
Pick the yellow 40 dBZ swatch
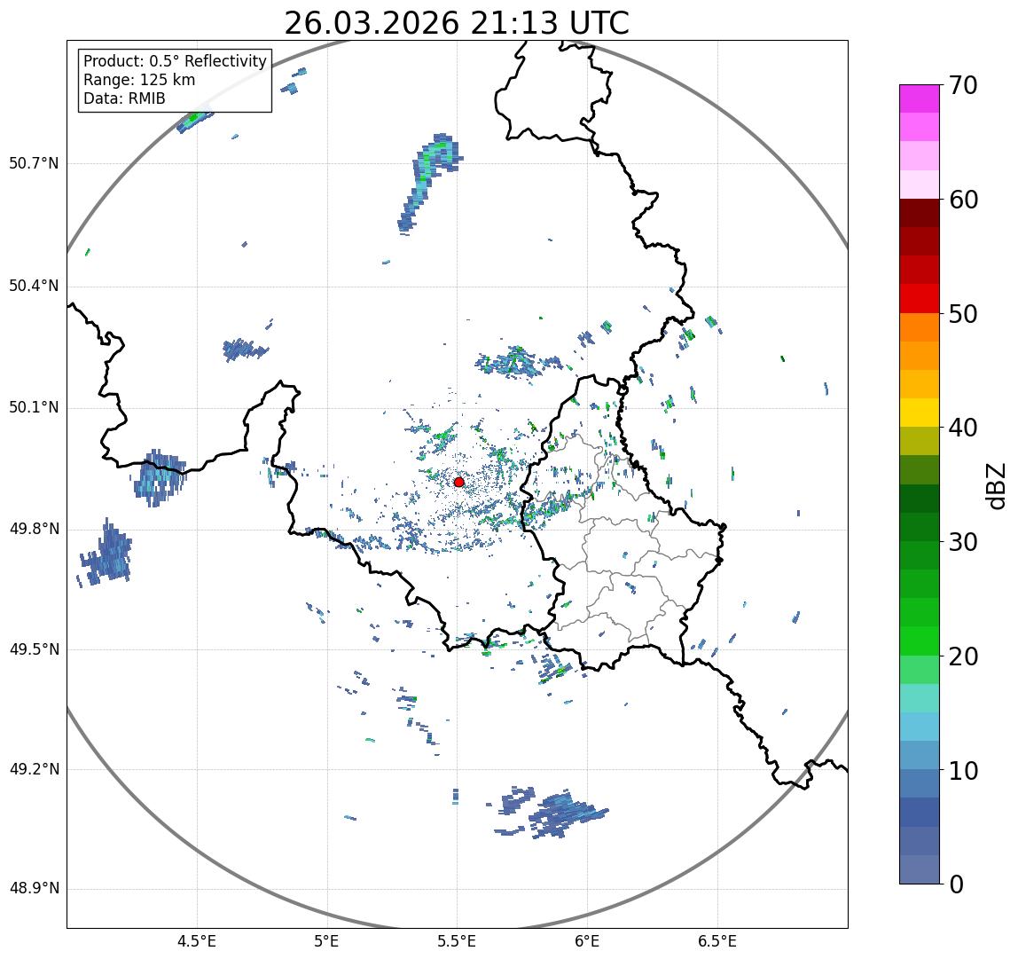pyautogui.click(x=920, y=413)
